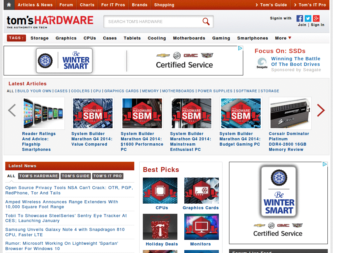Open the Brands menu item
The width and height of the screenshot is (337, 253).
(x=140, y=5)
